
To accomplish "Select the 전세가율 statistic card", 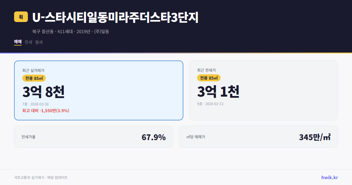I will 94,137.
